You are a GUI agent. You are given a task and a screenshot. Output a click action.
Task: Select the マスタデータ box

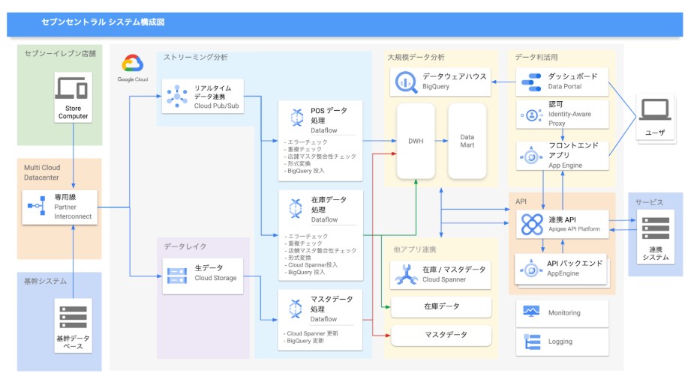[x=441, y=334]
